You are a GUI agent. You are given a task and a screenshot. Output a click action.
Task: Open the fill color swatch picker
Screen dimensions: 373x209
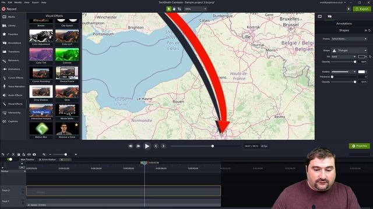[362, 57]
